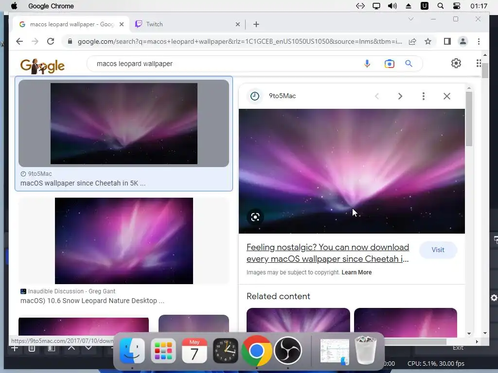Close the Twitch tab
The height and width of the screenshot is (373, 498).
[x=237, y=24]
